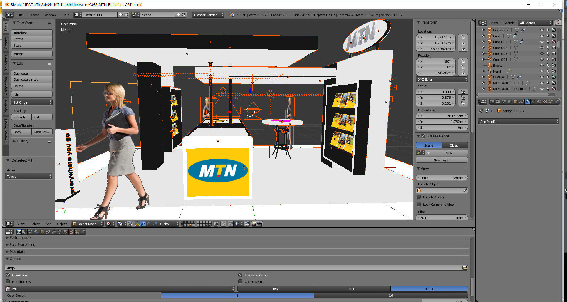Open the Global orientation dropdown
567x302 pixels.
coord(168,224)
